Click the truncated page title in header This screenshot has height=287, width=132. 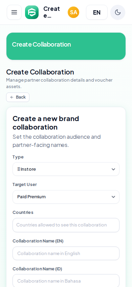pos(52,12)
